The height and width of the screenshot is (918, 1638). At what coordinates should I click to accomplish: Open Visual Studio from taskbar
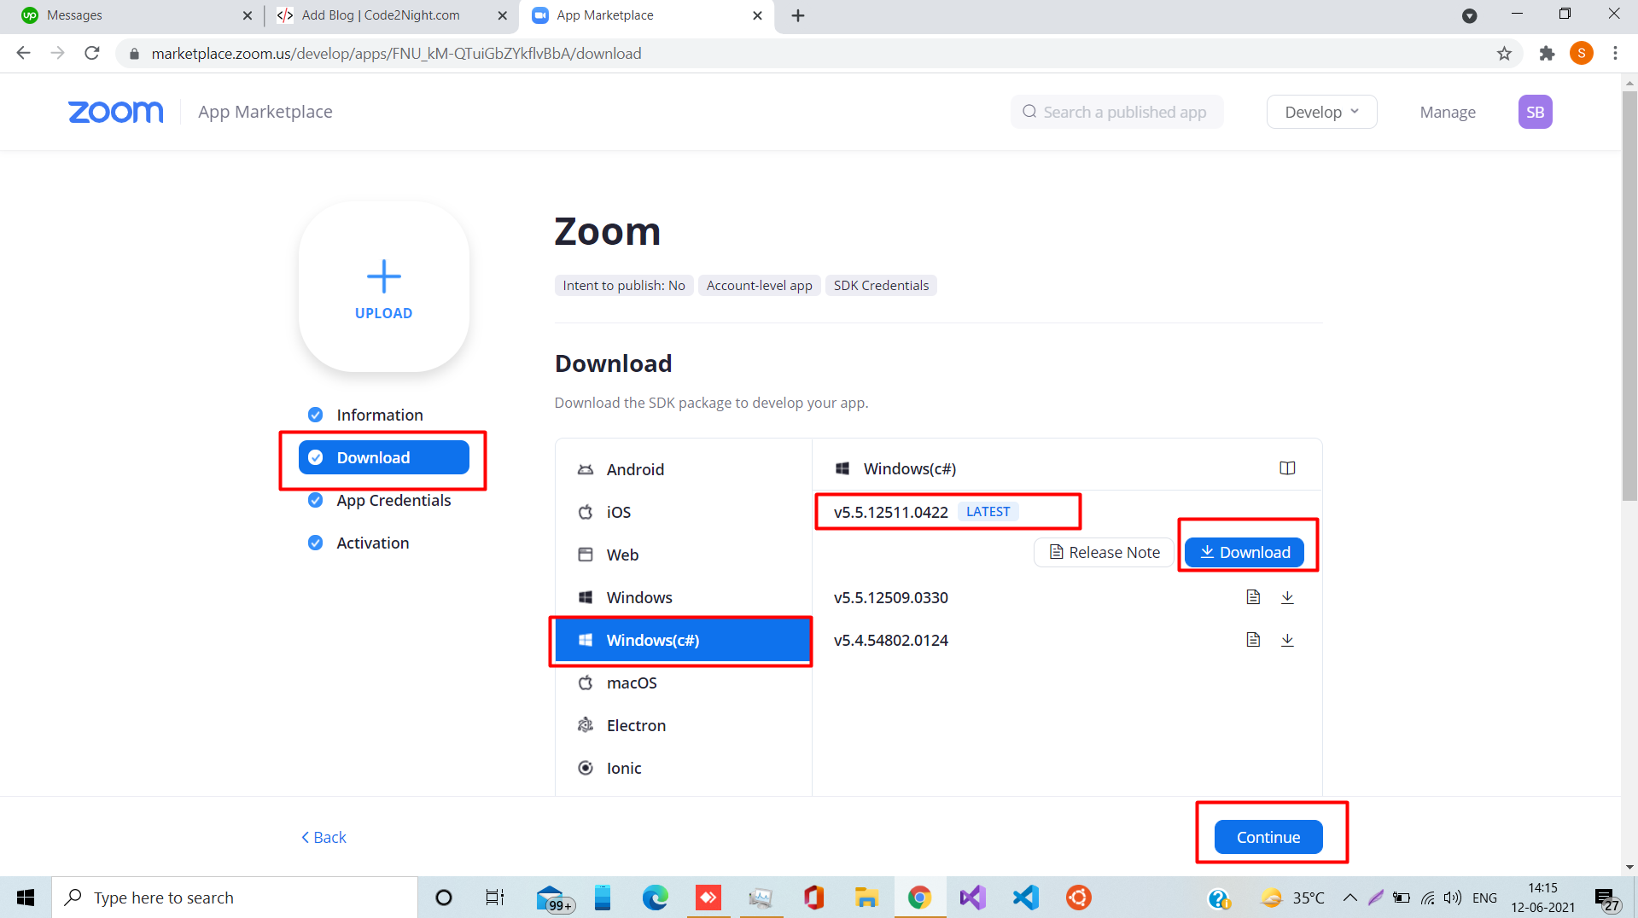pyautogui.click(x=972, y=898)
